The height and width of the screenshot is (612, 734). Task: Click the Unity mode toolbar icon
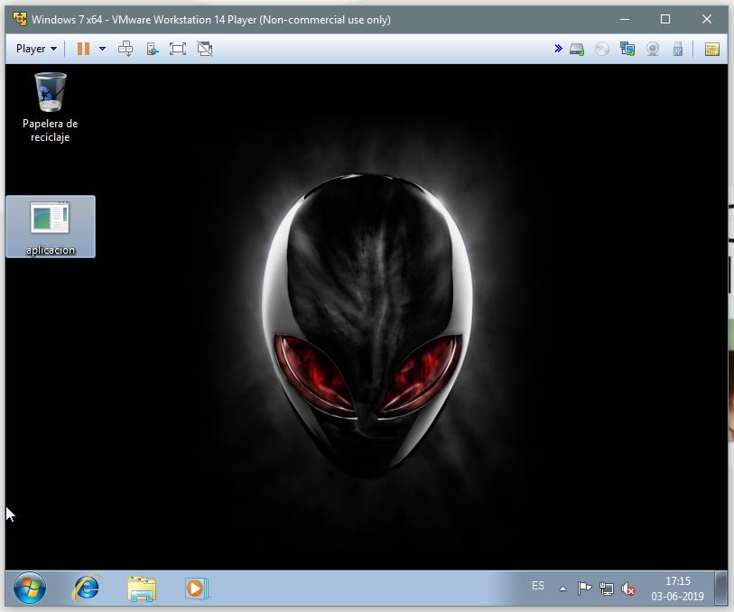click(205, 49)
